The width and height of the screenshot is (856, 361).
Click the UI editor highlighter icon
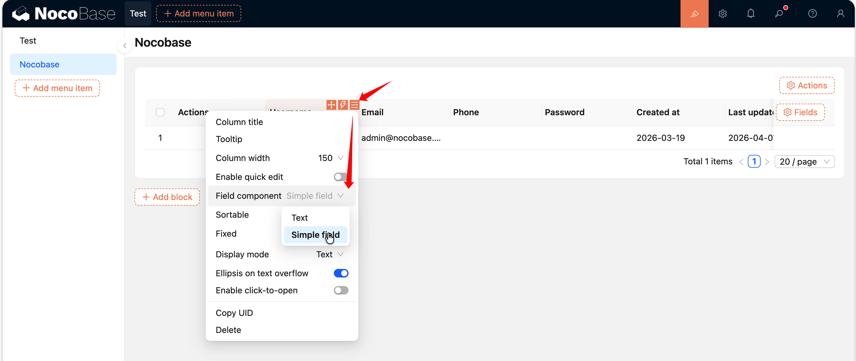pyautogui.click(x=694, y=14)
